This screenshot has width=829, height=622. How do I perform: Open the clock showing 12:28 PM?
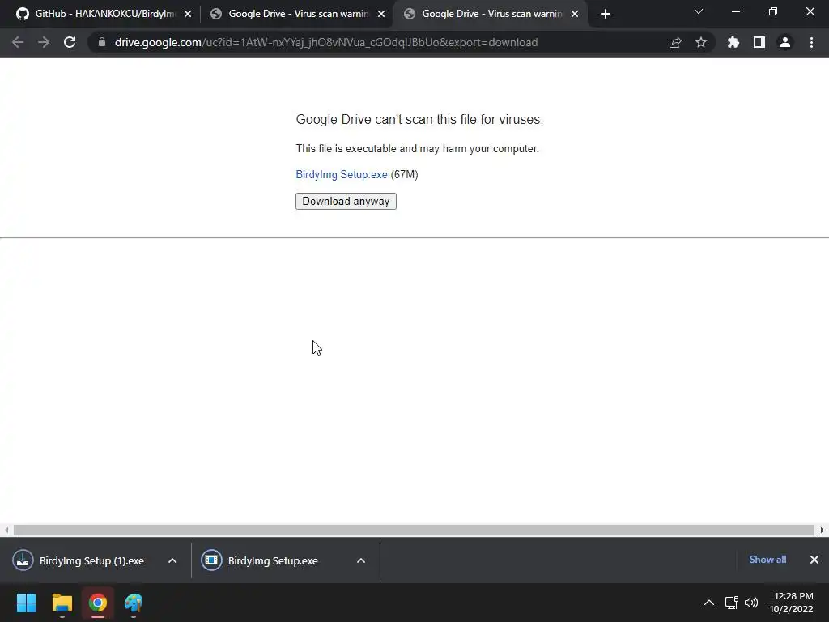point(791,603)
